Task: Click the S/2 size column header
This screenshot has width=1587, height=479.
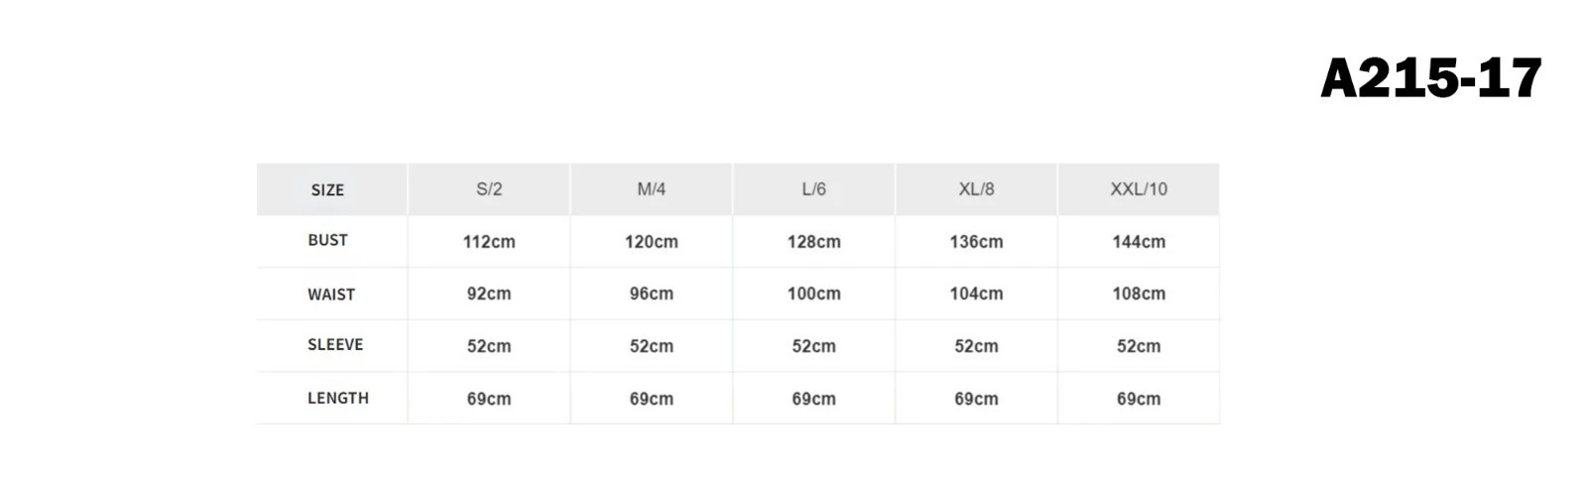Action: click(489, 188)
